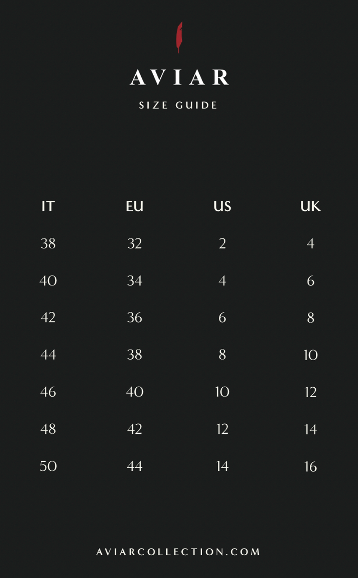
Task: Select IT size 42 in third row
Action: click(48, 318)
